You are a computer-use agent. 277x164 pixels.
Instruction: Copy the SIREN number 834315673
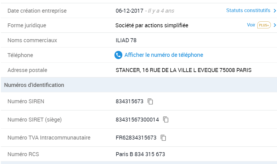coord(150,102)
